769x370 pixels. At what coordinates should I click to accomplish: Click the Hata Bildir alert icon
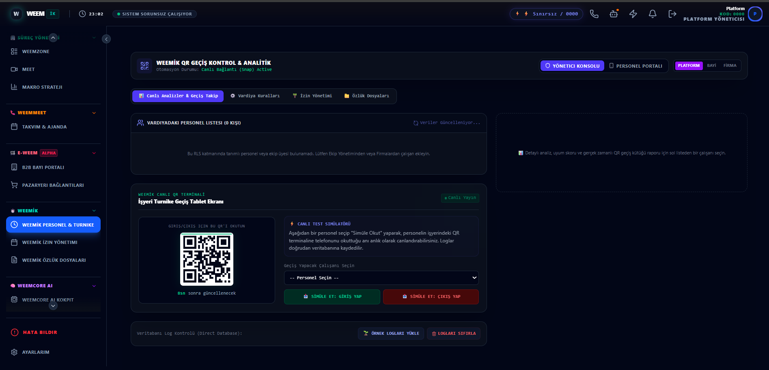(x=15, y=332)
